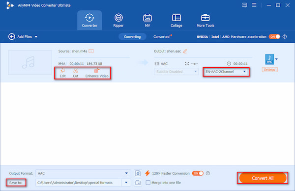Click the resolution expand icon
The height and width of the screenshot is (191, 295).
tap(187, 64)
